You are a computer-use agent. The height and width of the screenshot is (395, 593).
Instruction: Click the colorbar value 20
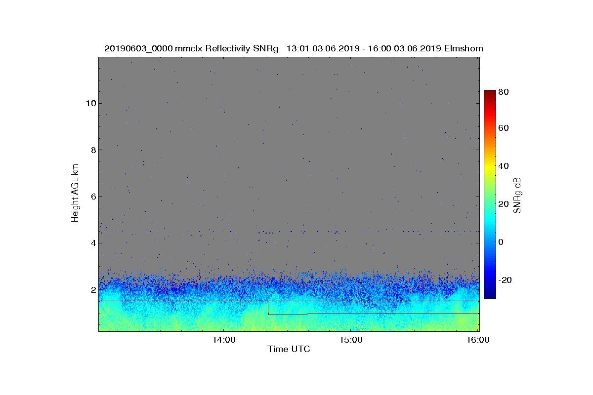pyautogui.click(x=504, y=204)
